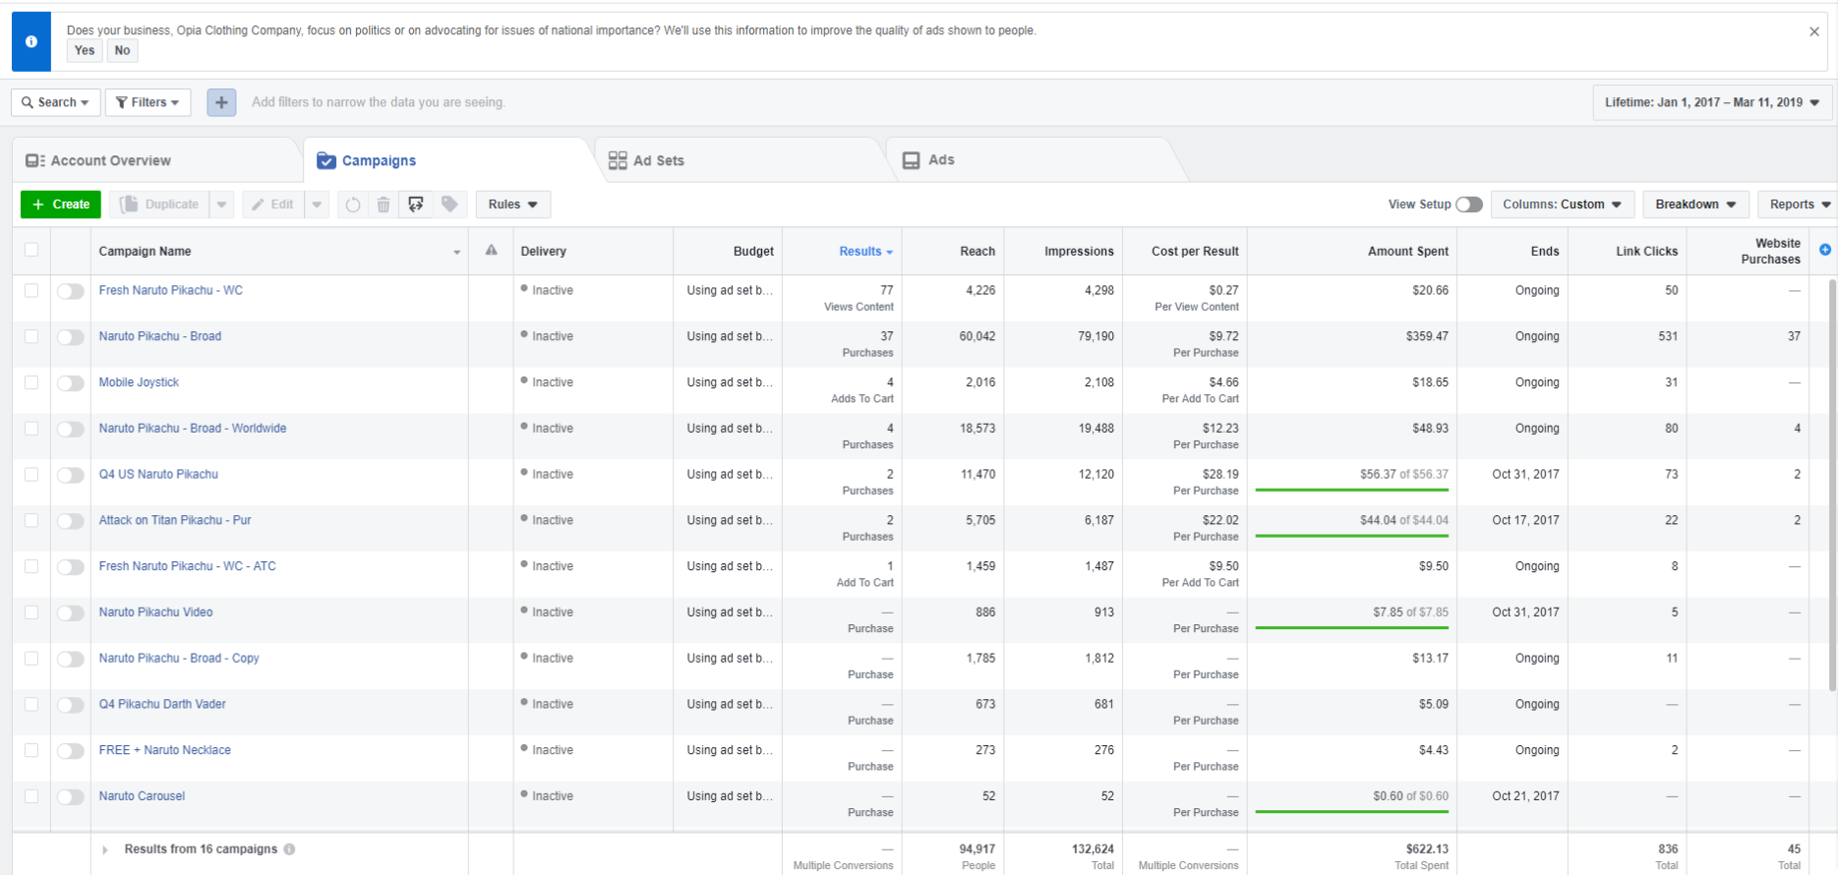The width and height of the screenshot is (1838, 875).
Task: Check the FREE + Naruto Necklace row
Action: [31, 750]
